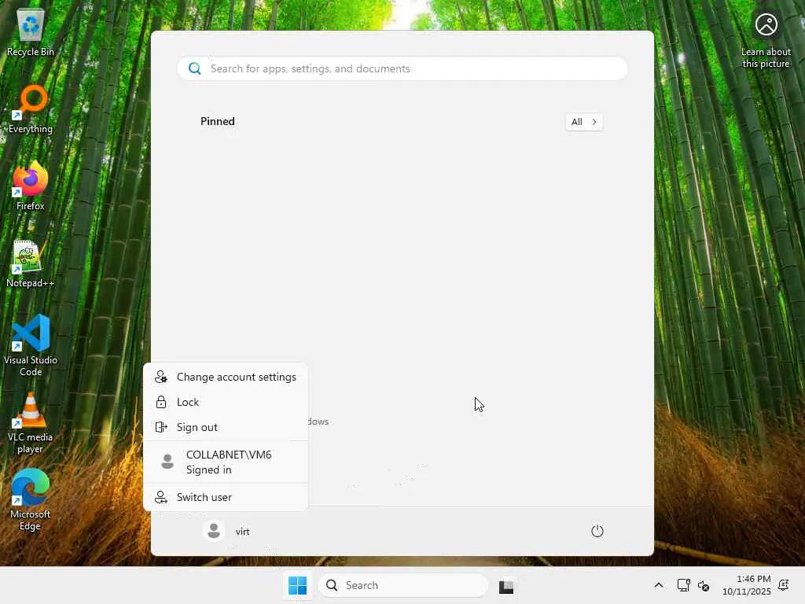Image resolution: width=805 pixels, height=604 pixels.
Task: Select the Notepad++ desktop shortcut
Action: click(31, 263)
